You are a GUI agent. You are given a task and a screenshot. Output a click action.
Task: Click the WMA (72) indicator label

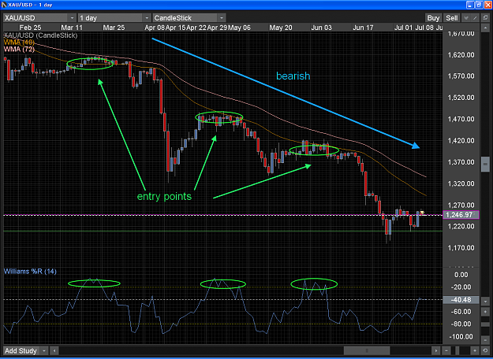click(x=19, y=49)
